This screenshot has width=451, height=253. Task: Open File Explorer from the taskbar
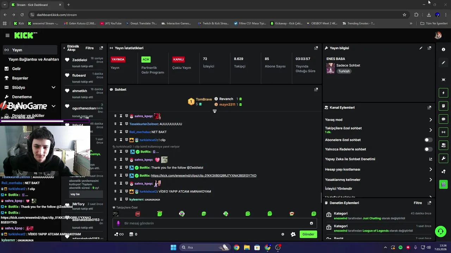[x=247, y=247]
